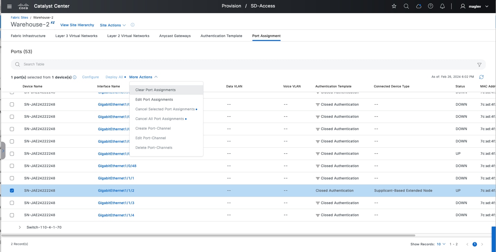
Task: Open the GigabitEthernet1/1/4 interface link
Action: [x=116, y=215]
